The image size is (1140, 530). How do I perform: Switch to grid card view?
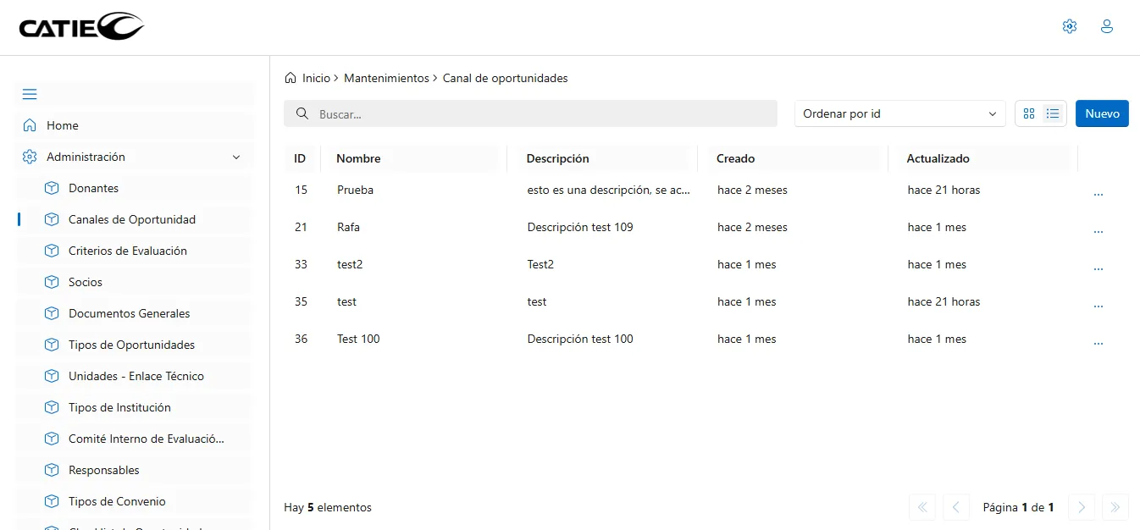[x=1029, y=113]
